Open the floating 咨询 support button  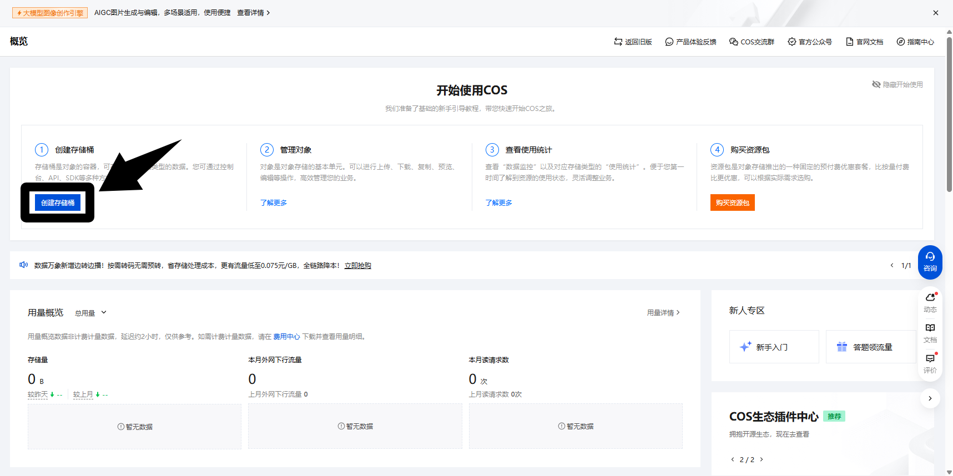point(930,262)
